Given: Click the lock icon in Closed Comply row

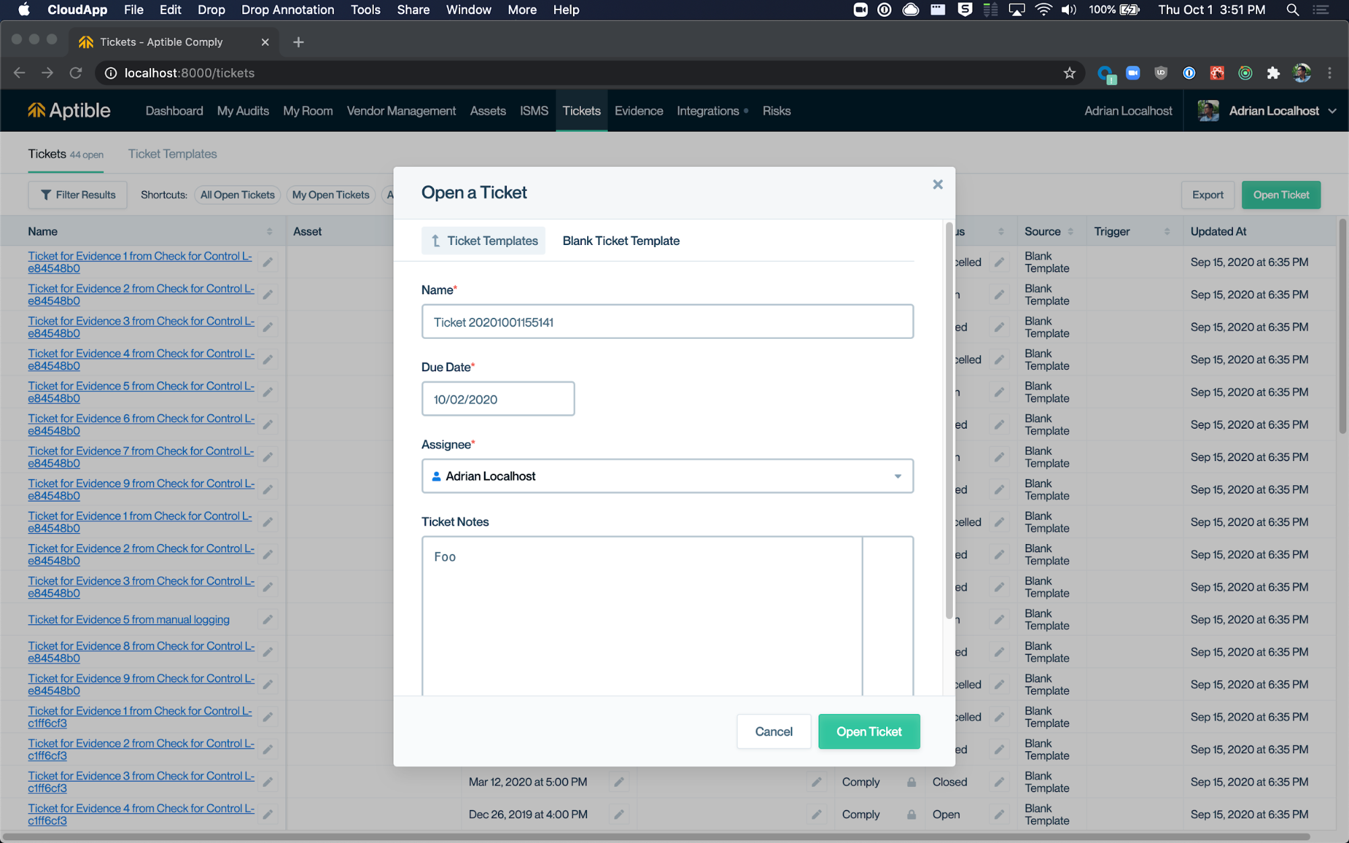Looking at the screenshot, I should point(911,782).
